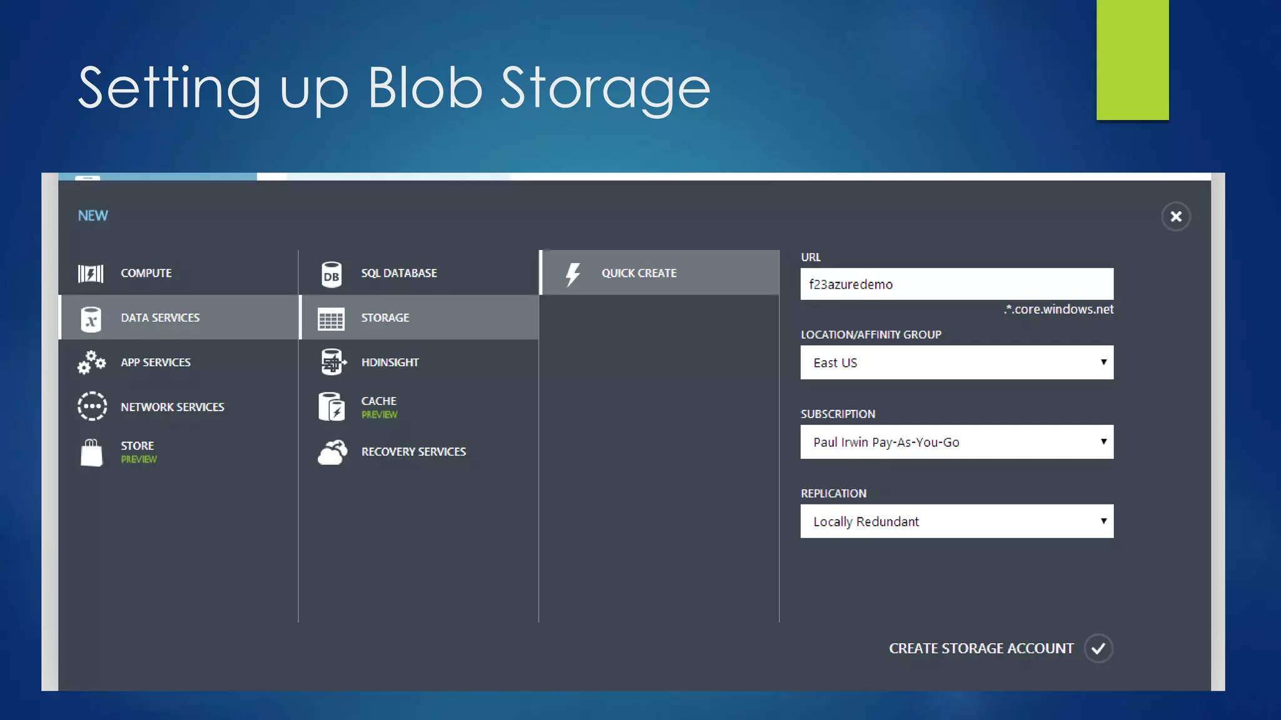Viewport: 1281px width, 720px height.
Task: Click the Quick Create lightning bolt
Action: pyautogui.click(x=573, y=274)
